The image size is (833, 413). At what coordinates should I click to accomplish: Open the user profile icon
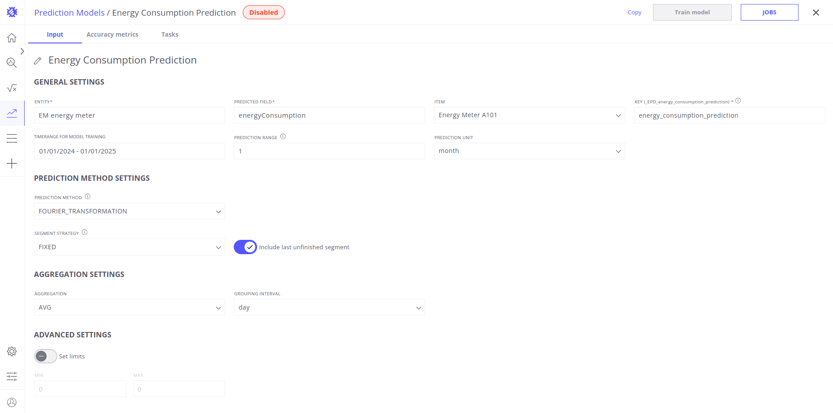[12, 402]
